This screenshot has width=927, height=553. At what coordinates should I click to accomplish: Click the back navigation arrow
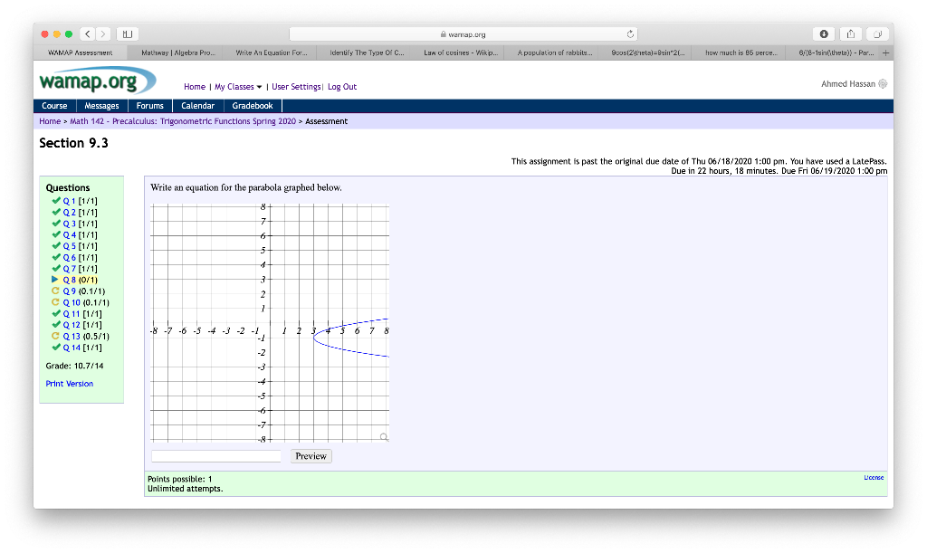(86, 33)
